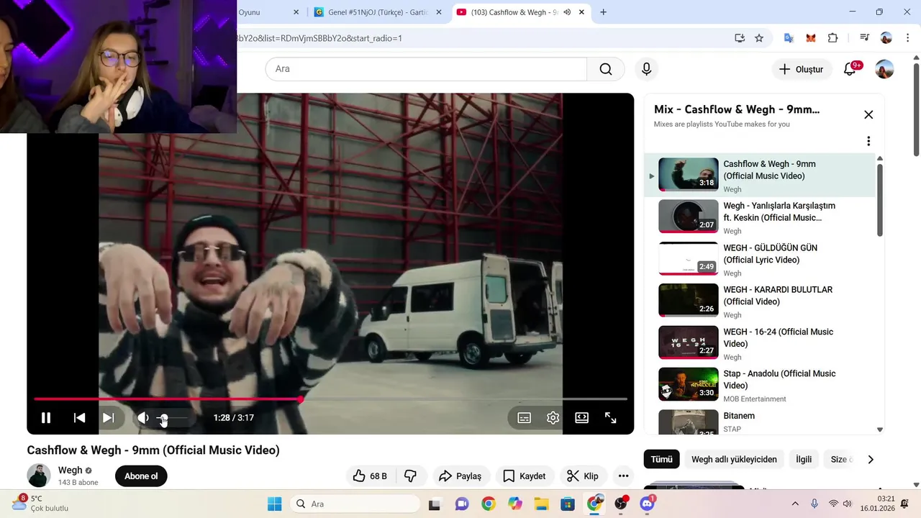Subscribe with the Abone ol button
Screen dimensions: 921x518
click(x=141, y=476)
